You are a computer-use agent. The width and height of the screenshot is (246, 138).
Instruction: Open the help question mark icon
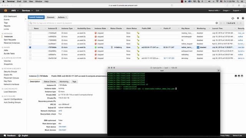pos(243,18)
